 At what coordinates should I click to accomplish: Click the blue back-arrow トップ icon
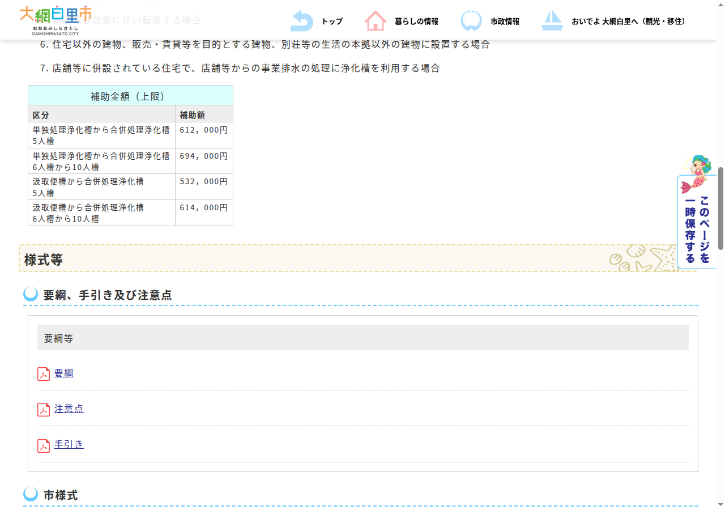[x=302, y=21]
